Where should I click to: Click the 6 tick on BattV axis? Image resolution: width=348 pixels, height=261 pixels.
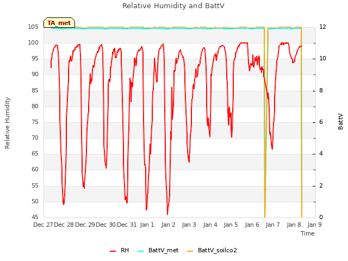321,122
